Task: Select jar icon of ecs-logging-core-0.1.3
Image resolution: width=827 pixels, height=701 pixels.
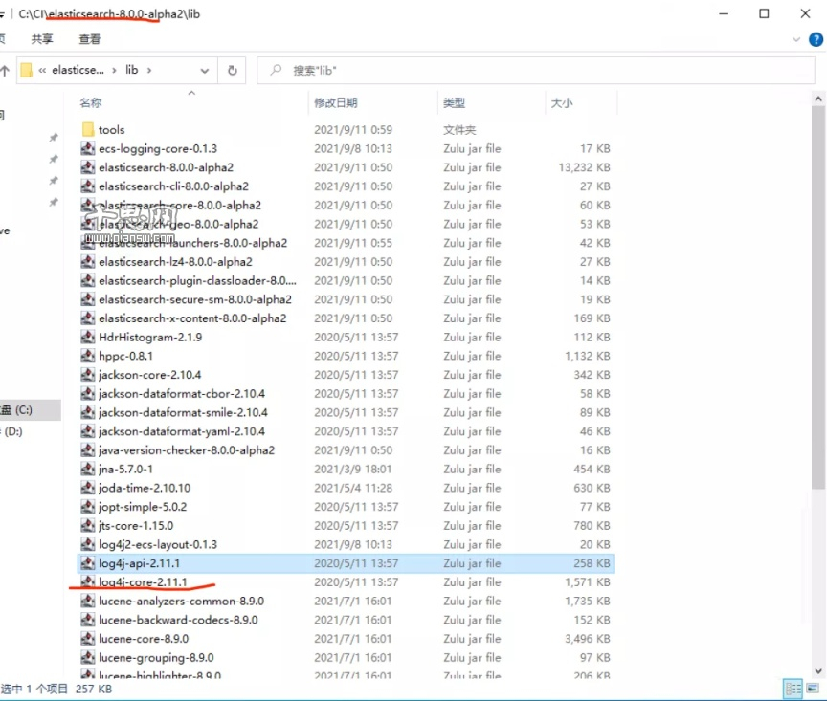Action: click(88, 148)
